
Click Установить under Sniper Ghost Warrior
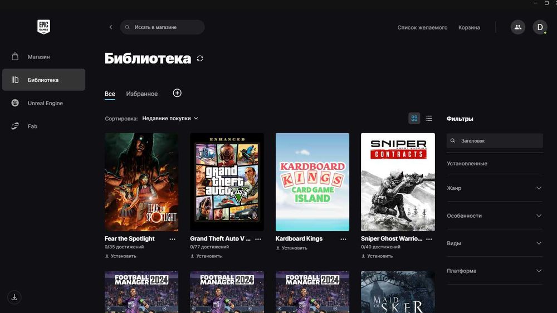[377, 256]
